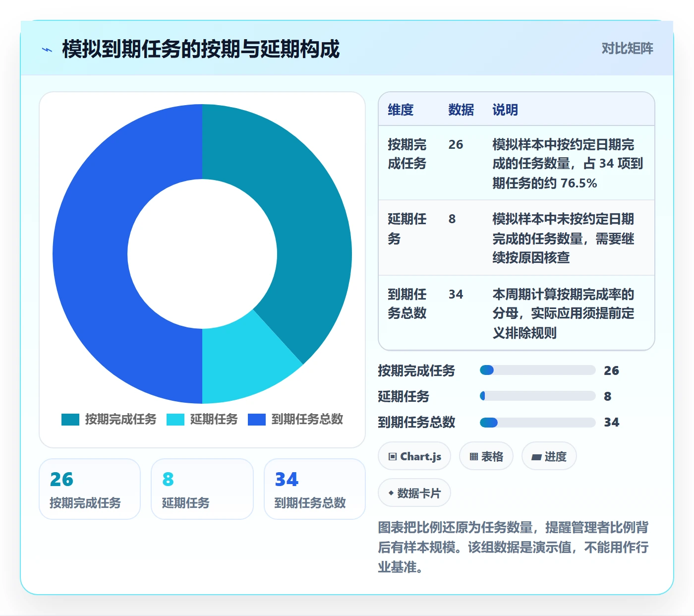Toggle the 延期任务 legend swatch
694x616 pixels.
point(175,420)
